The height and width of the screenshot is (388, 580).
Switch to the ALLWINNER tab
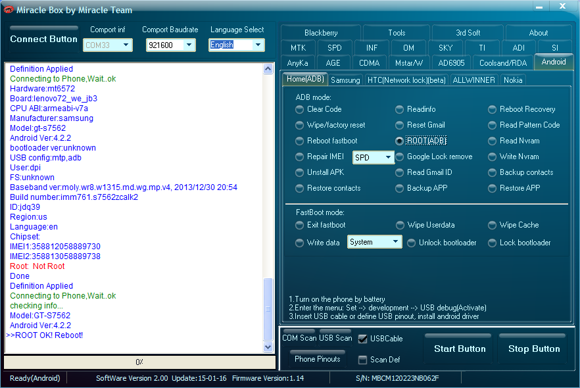coord(473,80)
